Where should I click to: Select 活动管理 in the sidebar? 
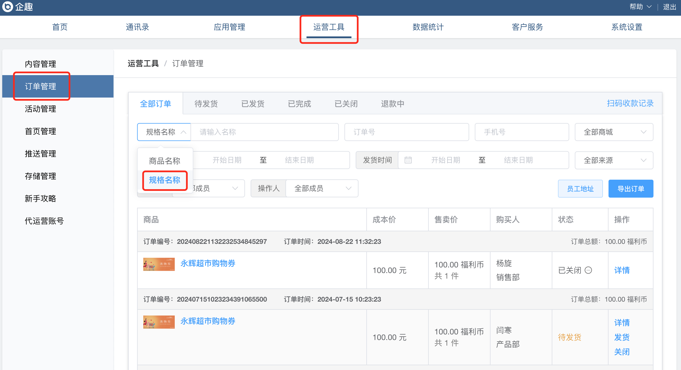point(40,109)
